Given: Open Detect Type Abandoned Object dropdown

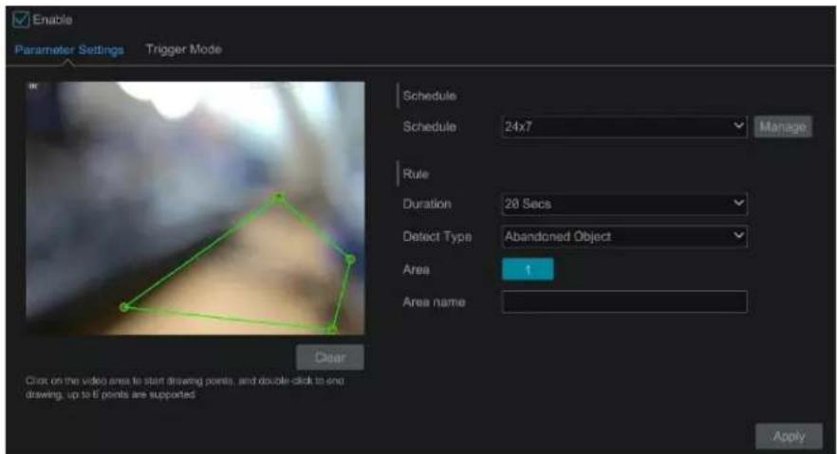Looking at the screenshot, I should point(624,236).
